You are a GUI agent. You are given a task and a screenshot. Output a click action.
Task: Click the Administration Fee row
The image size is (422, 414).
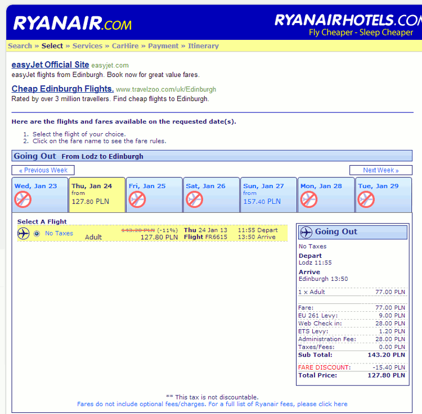(352, 339)
